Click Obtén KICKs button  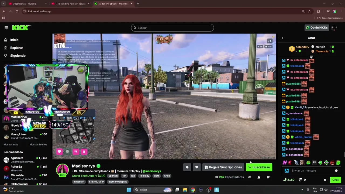(x=317, y=27)
